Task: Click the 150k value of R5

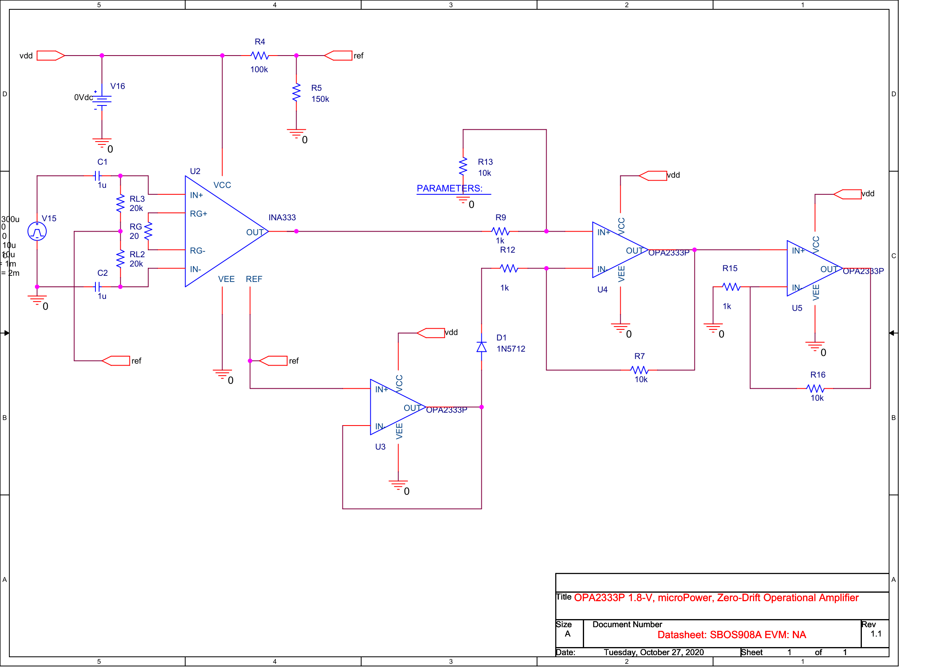Action: 320,99
